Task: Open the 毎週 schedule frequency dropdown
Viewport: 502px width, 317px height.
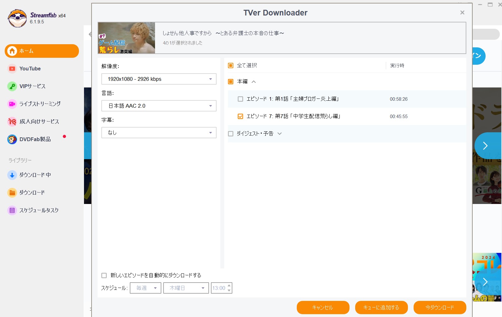Action: (146, 288)
